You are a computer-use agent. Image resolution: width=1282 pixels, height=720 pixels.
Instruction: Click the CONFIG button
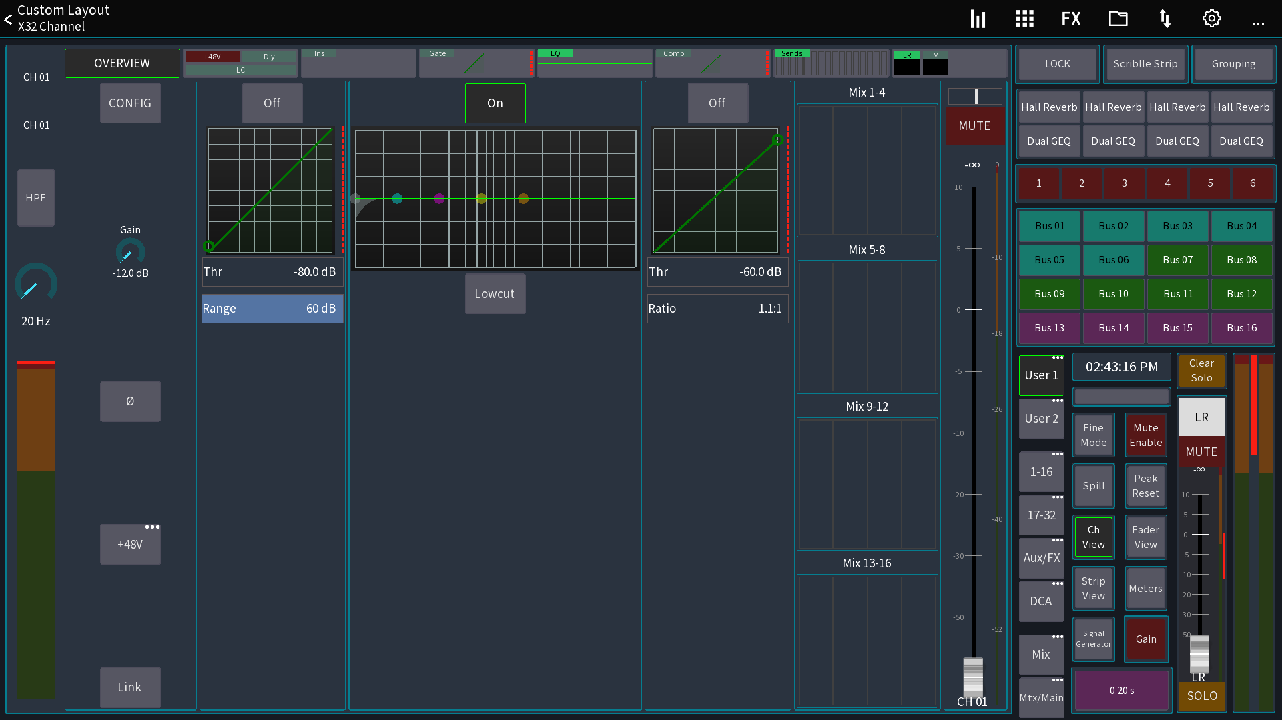pos(130,103)
